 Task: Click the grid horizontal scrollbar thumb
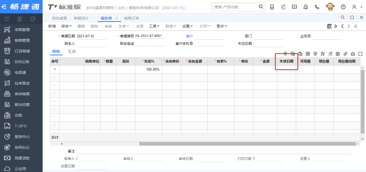[x=248, y=144]
